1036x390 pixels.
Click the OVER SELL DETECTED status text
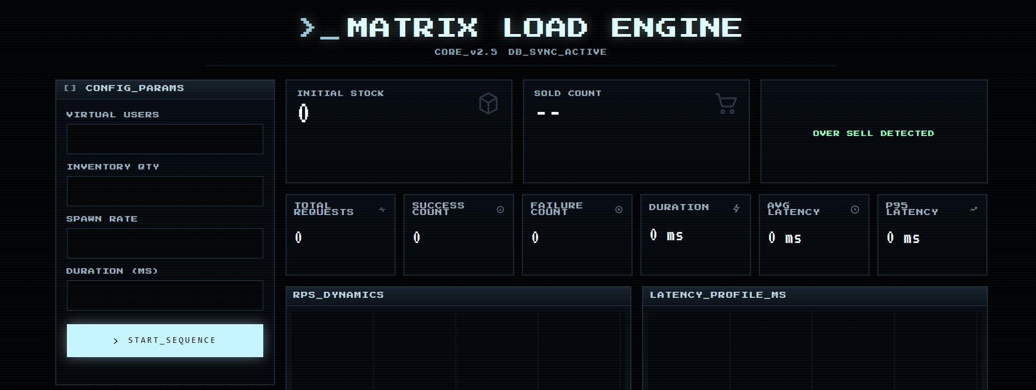(873, 133)
